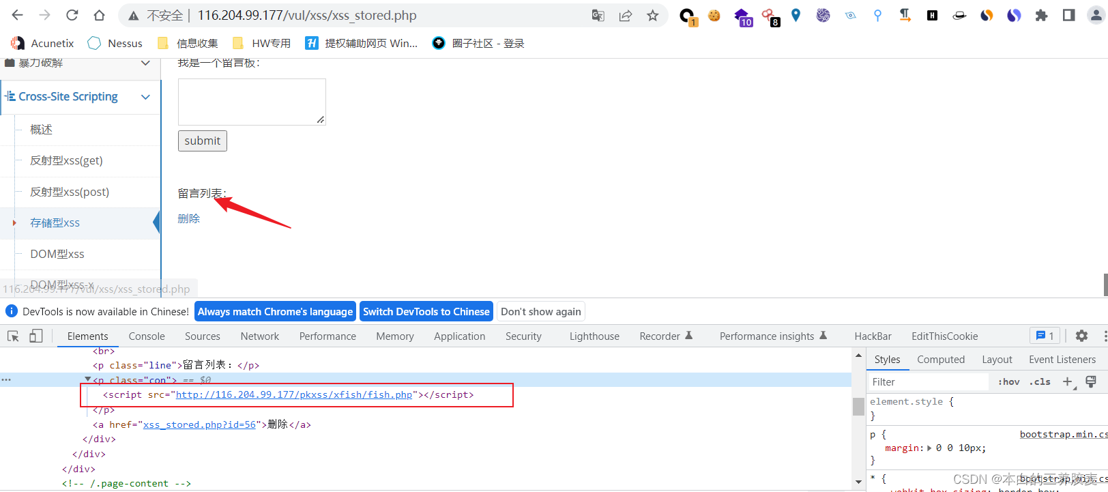The width and height of the screenshot is (1108, 492).
Task: Go back to the previous page
Action: (18, 15)
